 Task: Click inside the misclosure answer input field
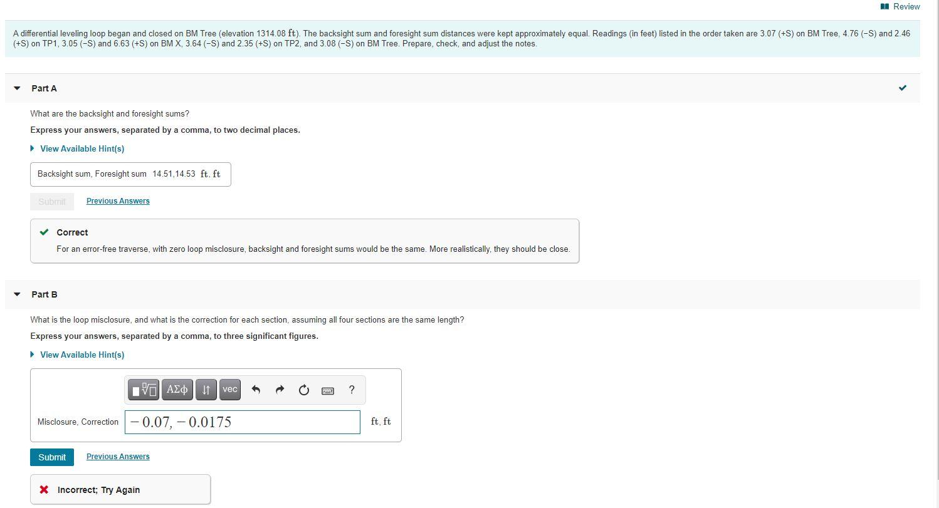[x=242, y=422]
